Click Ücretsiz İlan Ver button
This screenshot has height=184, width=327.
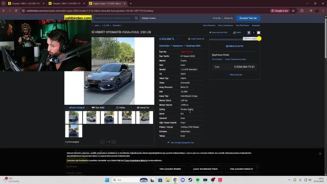pyautogui.click(x=248, y=18)
